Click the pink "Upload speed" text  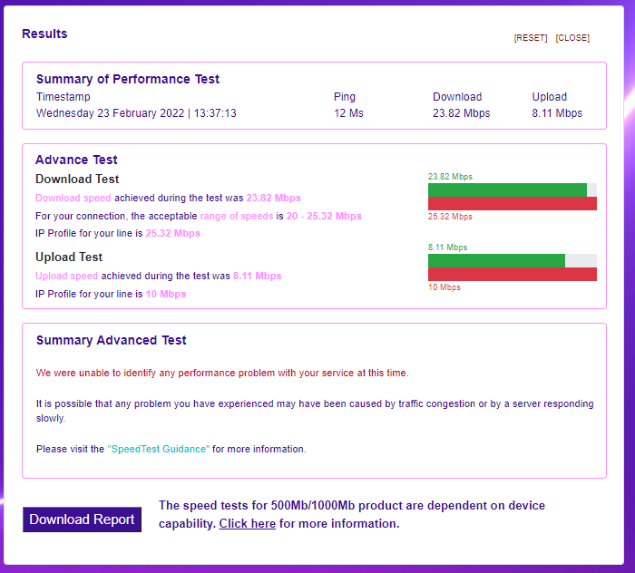67,276
